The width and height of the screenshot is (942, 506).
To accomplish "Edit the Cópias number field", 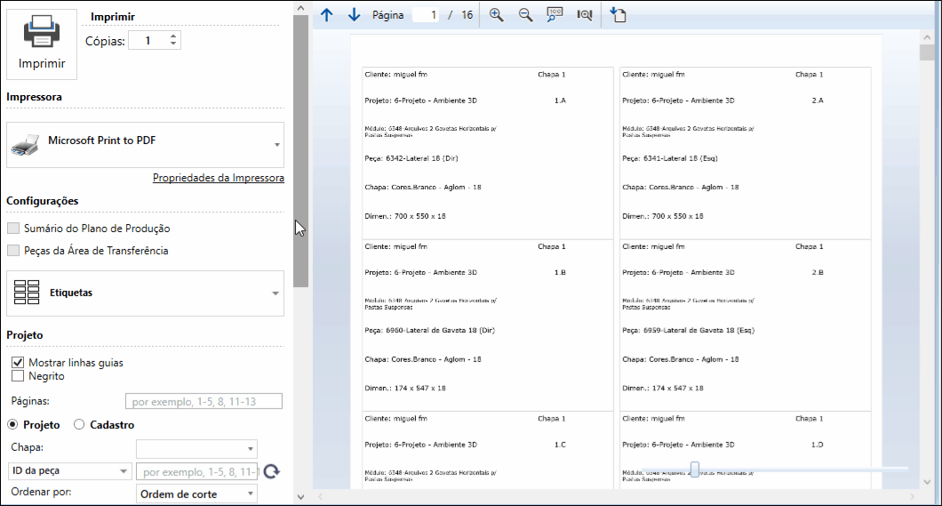I will coord(148,41).
